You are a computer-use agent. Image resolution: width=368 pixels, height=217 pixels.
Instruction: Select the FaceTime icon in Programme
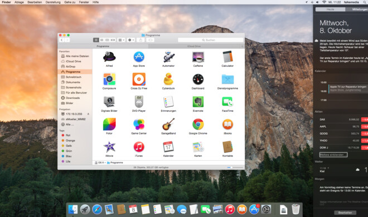coord(227,102)
